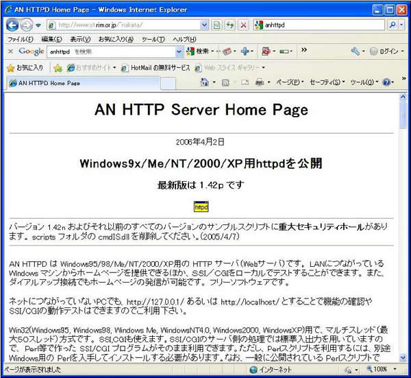The height and width of the screenshot is (378, 411).
Task: Open Web スライス ギャラリー link
Action: click(230, 68)
